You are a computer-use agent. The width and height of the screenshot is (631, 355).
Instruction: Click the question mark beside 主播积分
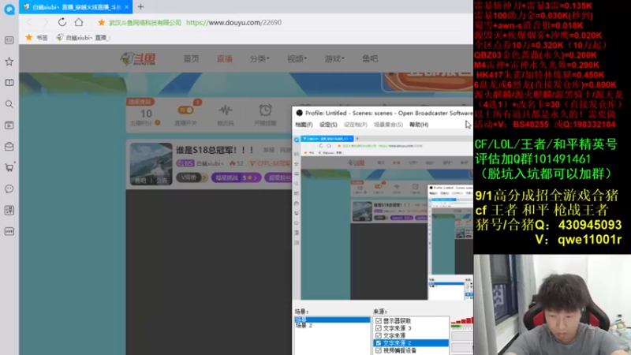coord(158,123)
